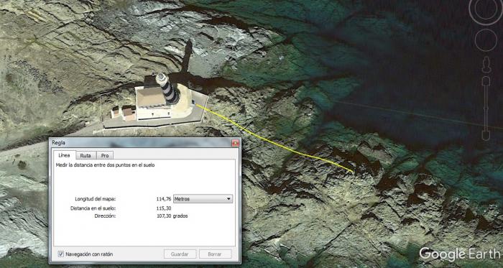This screenshot has width=503, height=268.
Task: Select the Linea tab
Action: [64, 155]
